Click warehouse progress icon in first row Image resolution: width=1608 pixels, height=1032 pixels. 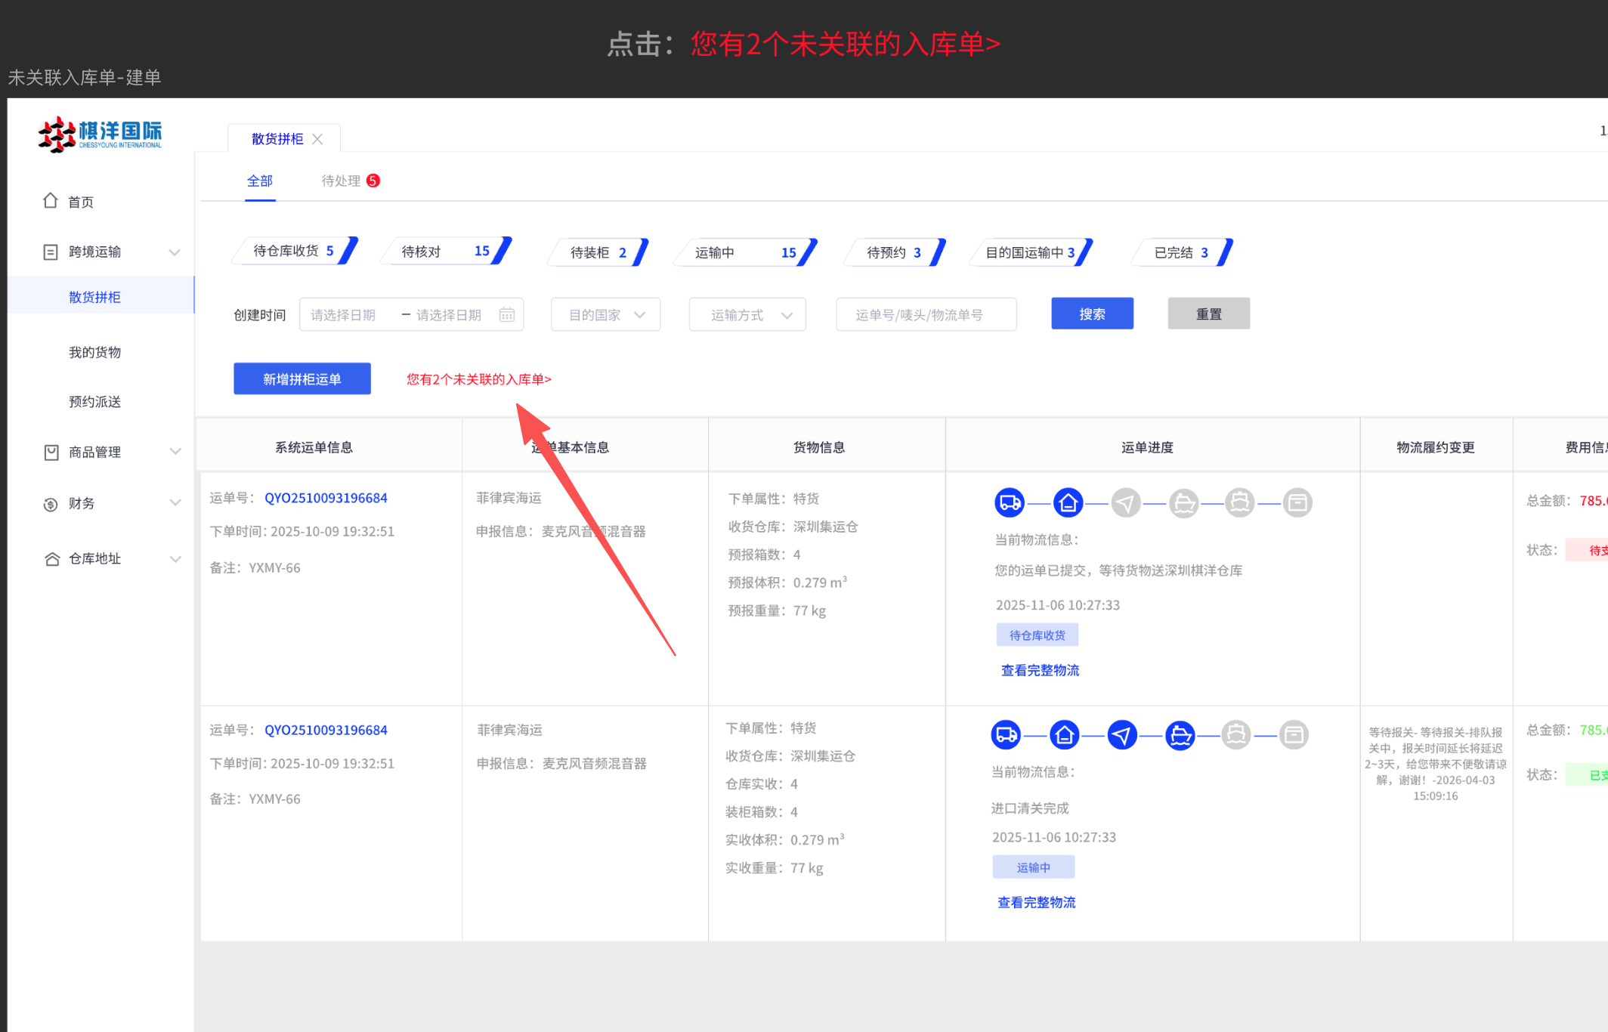(x=1068, y=502)
